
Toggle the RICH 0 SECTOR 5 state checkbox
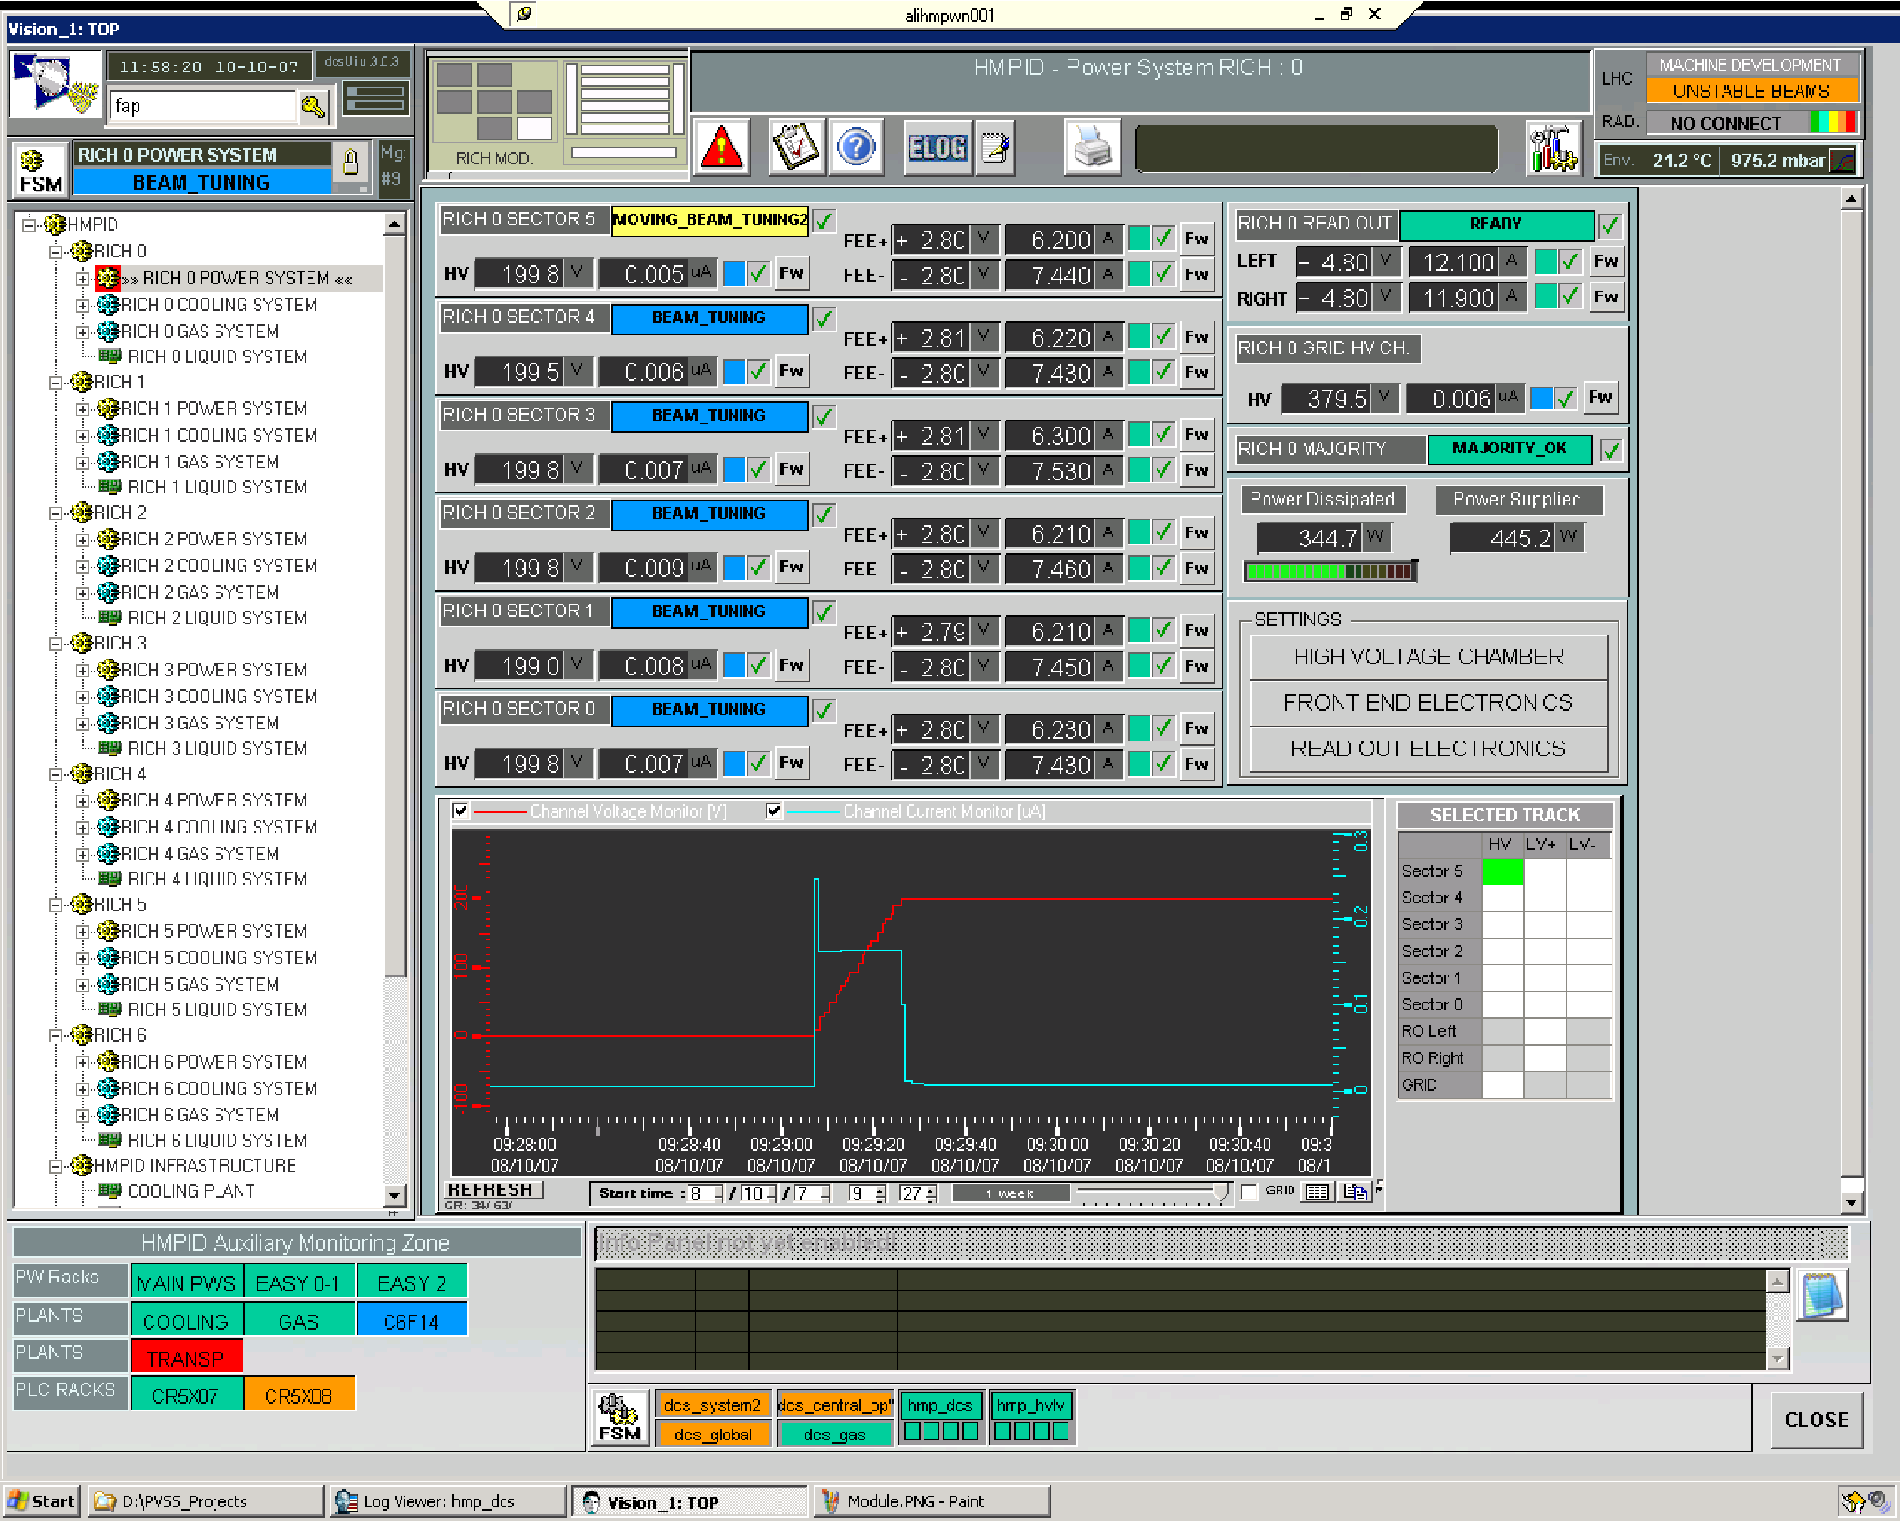pos(823,220)
